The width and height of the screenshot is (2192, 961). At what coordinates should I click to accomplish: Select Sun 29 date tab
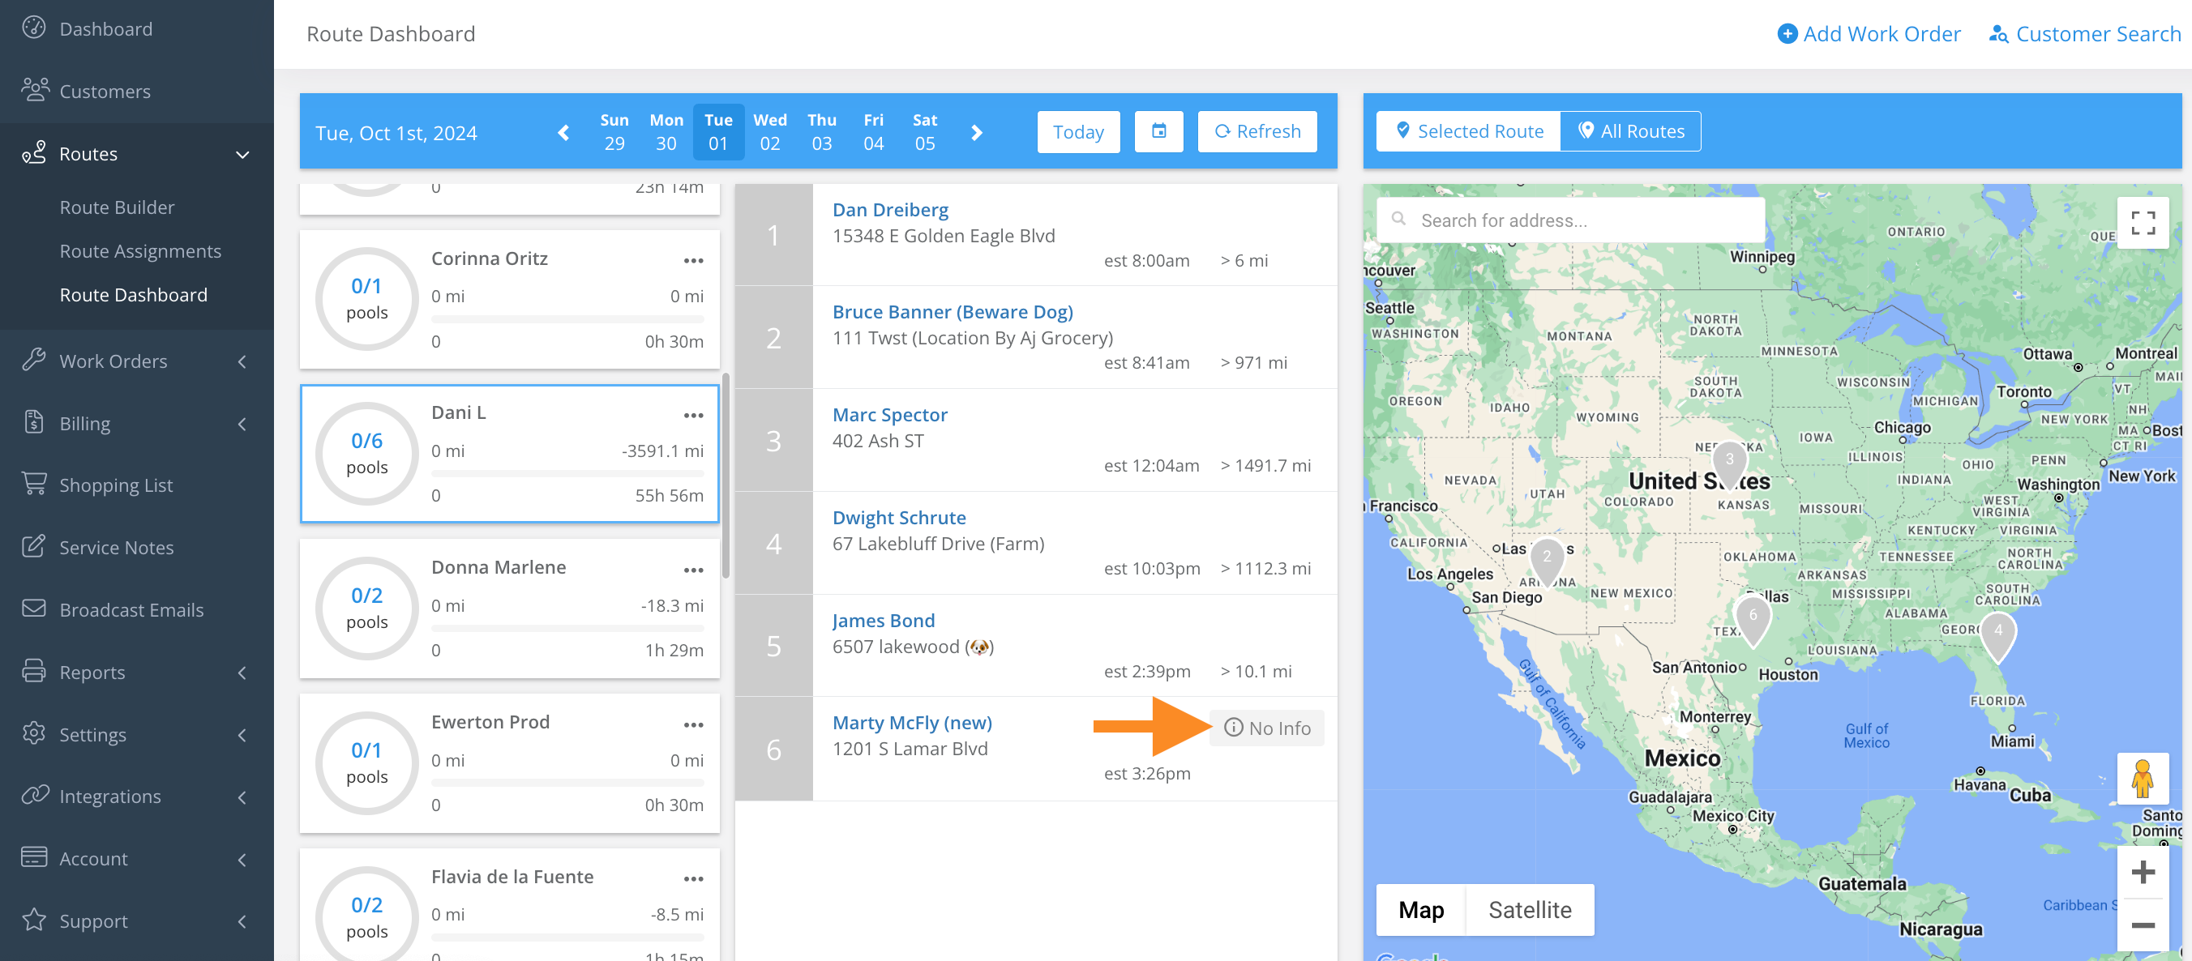(x=614, y=131)
